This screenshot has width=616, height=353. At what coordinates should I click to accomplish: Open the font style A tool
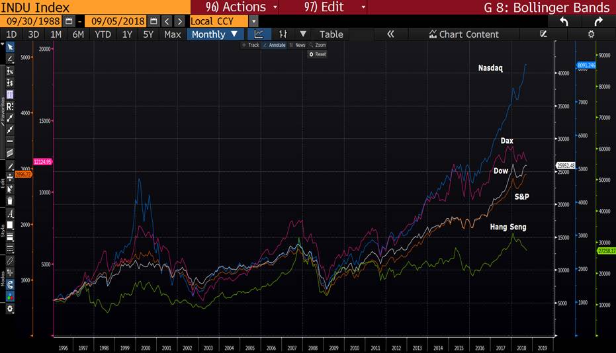pyautogui.click(x=10, y=214)
